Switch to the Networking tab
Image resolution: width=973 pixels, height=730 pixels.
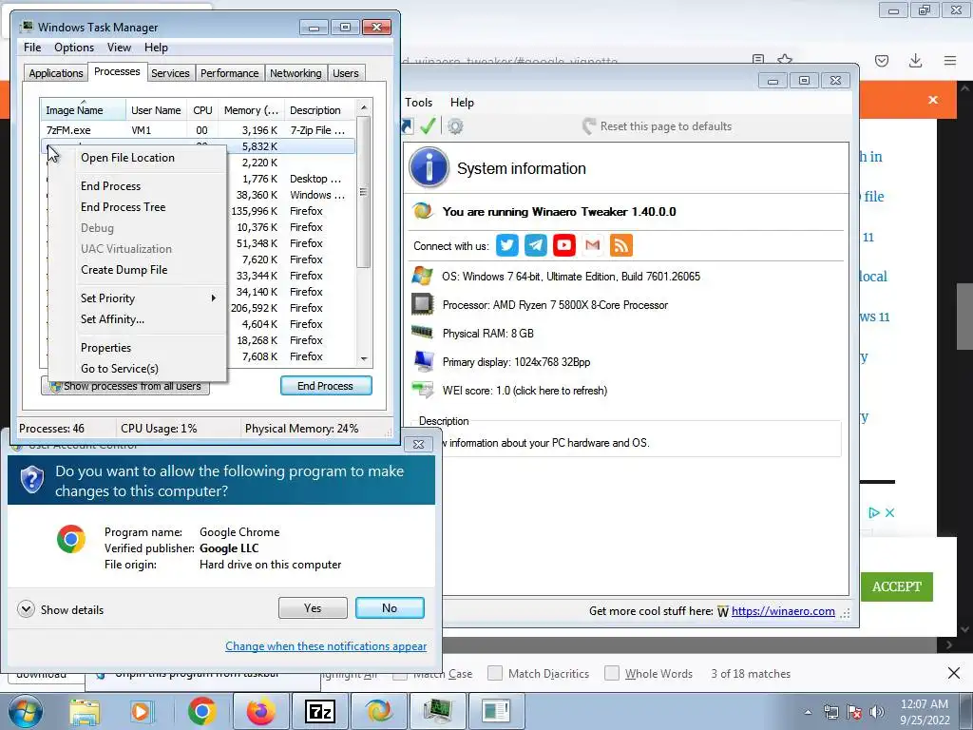[x=296, y=73]
